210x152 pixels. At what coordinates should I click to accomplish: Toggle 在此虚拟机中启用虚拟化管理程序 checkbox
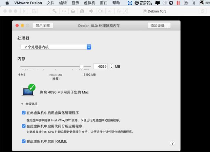click(24, 113)
